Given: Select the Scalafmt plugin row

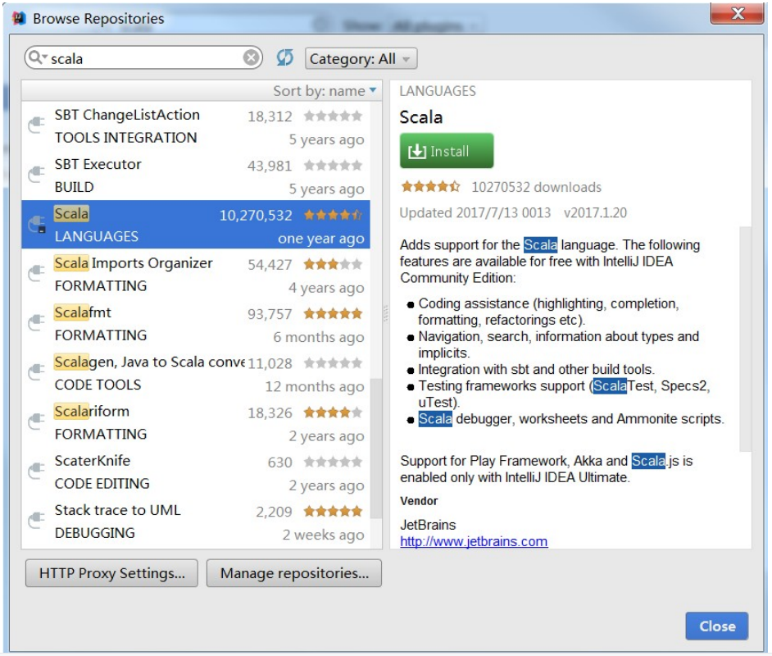Looking at the screenshot, I should [196, 323].
